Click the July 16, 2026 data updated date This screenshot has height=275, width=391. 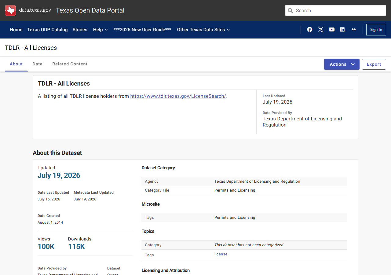(49, 199)
